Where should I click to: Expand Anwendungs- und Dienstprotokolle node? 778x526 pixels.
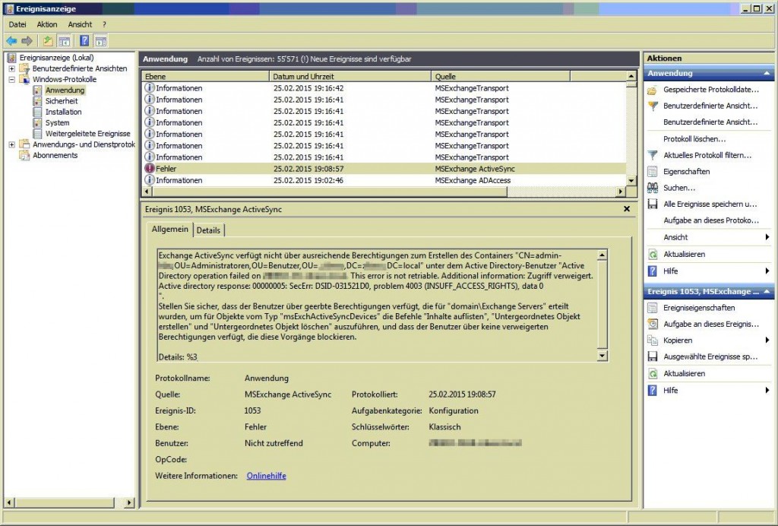point(12,144)
